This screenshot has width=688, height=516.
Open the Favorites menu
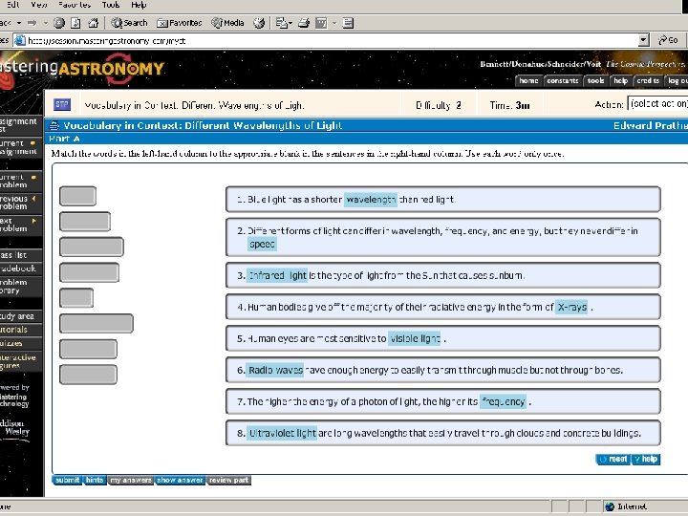tap(75, 5)
